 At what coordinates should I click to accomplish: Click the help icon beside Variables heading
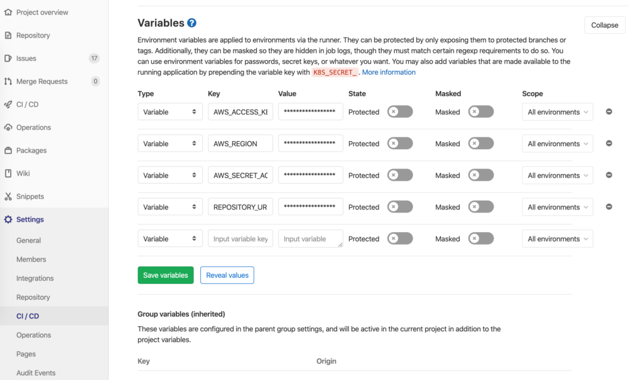click(192, 23)
